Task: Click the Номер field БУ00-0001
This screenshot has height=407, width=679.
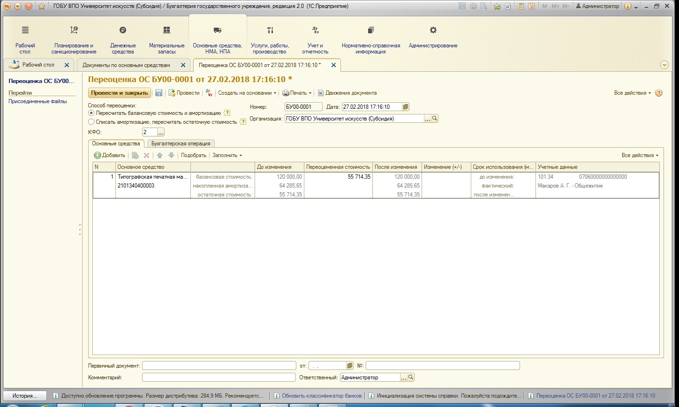Action: [x=303, y=107]
